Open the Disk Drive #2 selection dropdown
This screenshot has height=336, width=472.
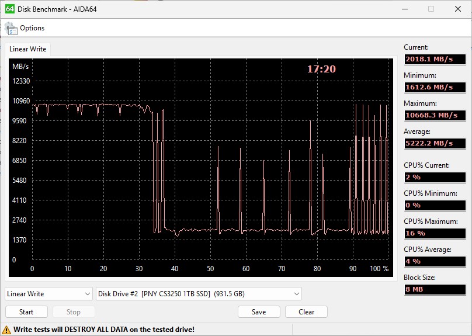pos(199,294)
